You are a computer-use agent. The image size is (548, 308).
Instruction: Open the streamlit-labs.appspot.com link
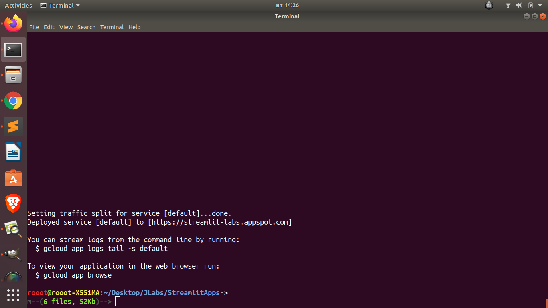(220, 222)
